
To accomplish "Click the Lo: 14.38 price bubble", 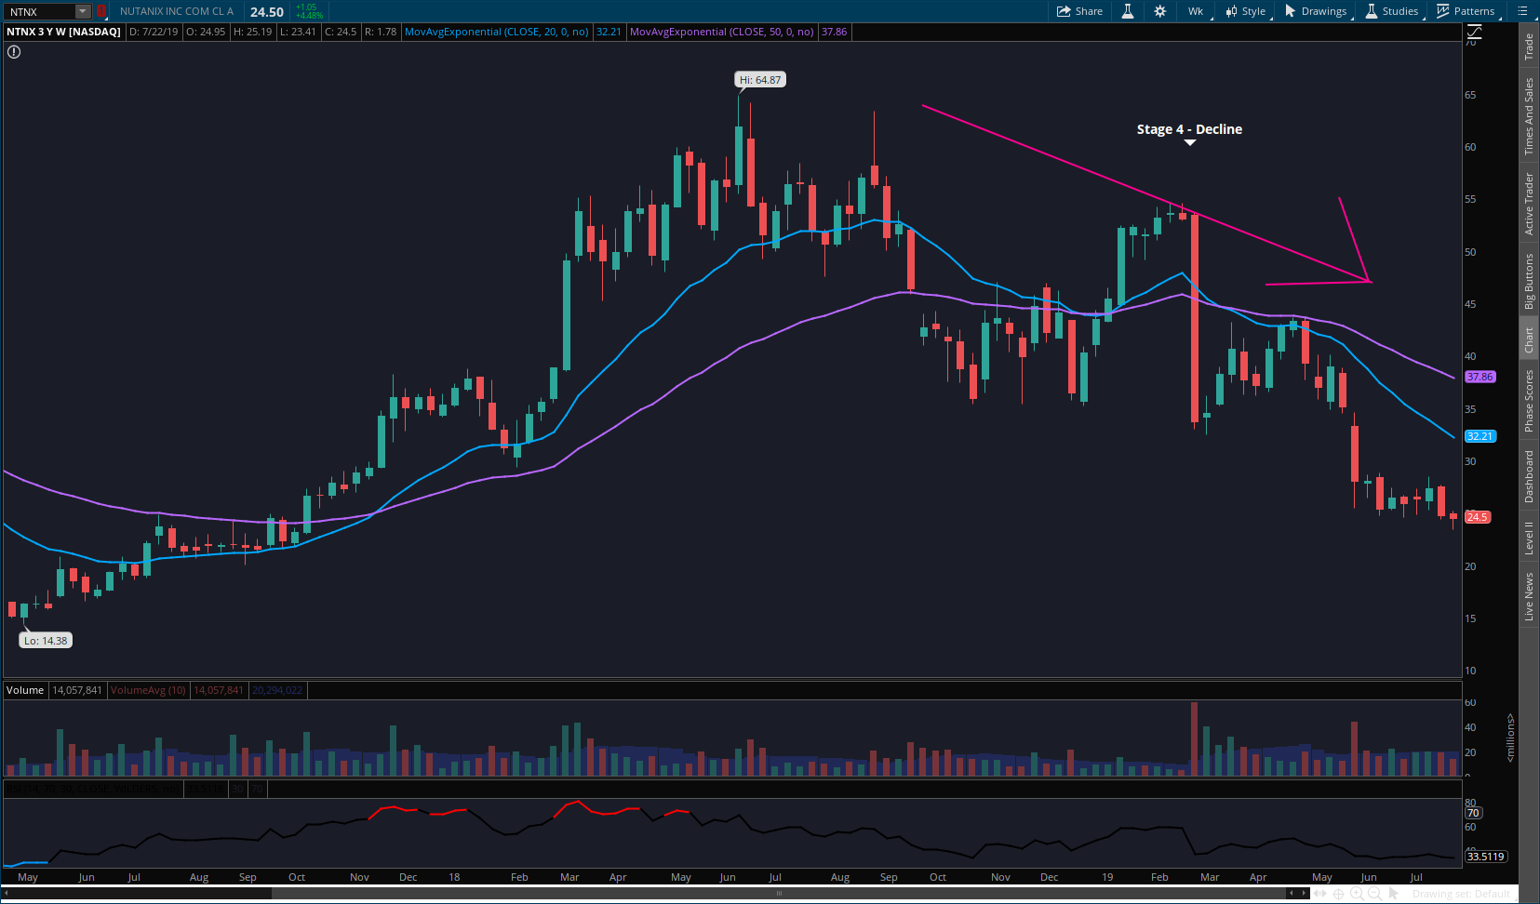I will (x=46, y=641).
